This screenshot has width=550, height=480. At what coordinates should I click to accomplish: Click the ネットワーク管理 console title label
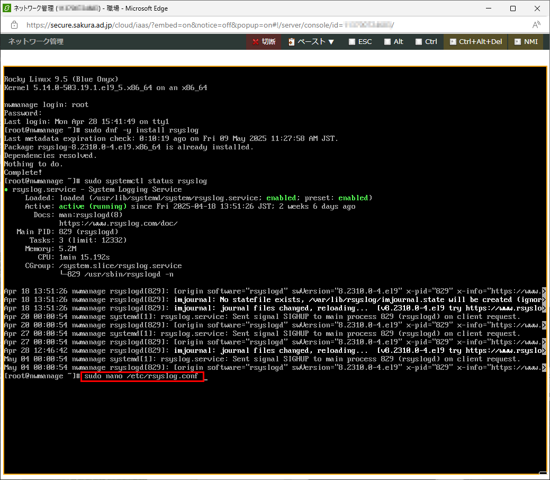(36, 41)
